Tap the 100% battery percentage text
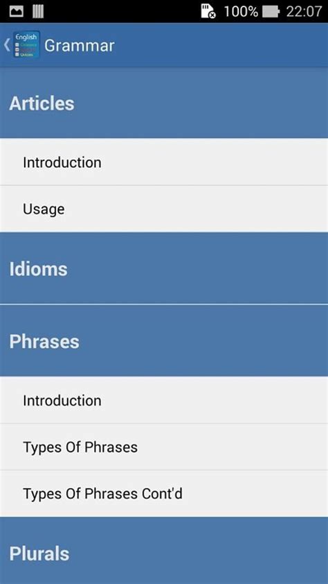Screen dimensions: 328x584 click(x=240, y=12)
